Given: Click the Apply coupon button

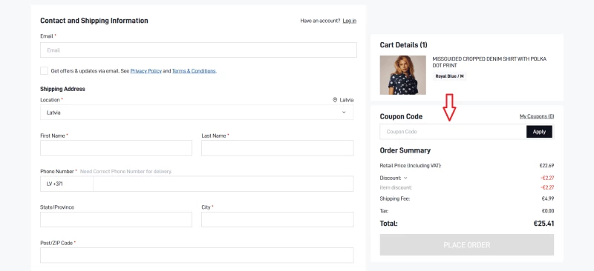Looking at the screenshot, I should pos(539,132).
